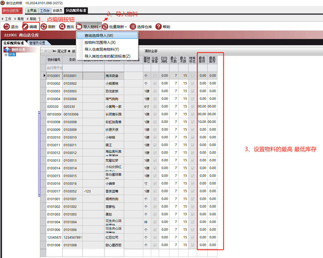
Task: Click the 最高库存 column header
Action: pyautogui.click(x=212, y=60)
